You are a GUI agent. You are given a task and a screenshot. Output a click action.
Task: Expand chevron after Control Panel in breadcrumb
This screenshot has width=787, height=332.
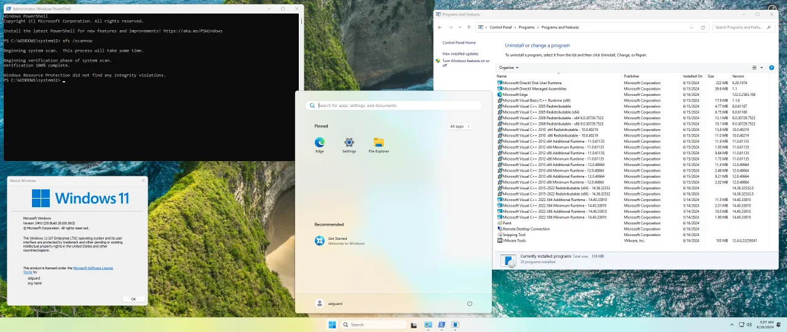(x=515, y=28)
